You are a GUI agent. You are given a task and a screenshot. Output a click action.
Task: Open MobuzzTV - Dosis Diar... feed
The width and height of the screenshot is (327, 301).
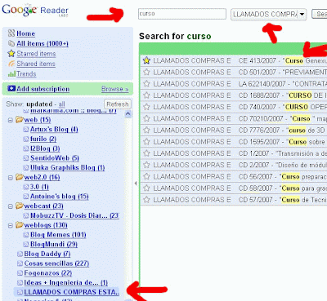point(74,215)
